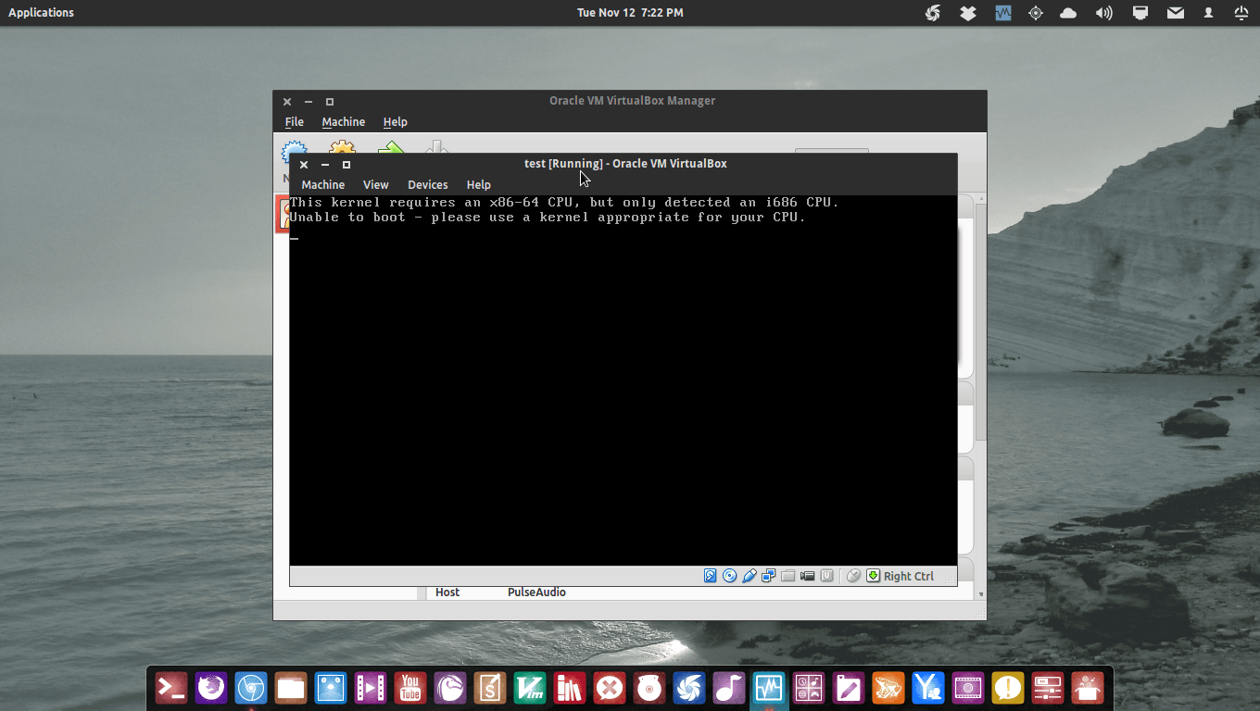The height and width of the screenshot is (711, 1260).
Task: Open the music note dock icon
Action: click(729, 688)
